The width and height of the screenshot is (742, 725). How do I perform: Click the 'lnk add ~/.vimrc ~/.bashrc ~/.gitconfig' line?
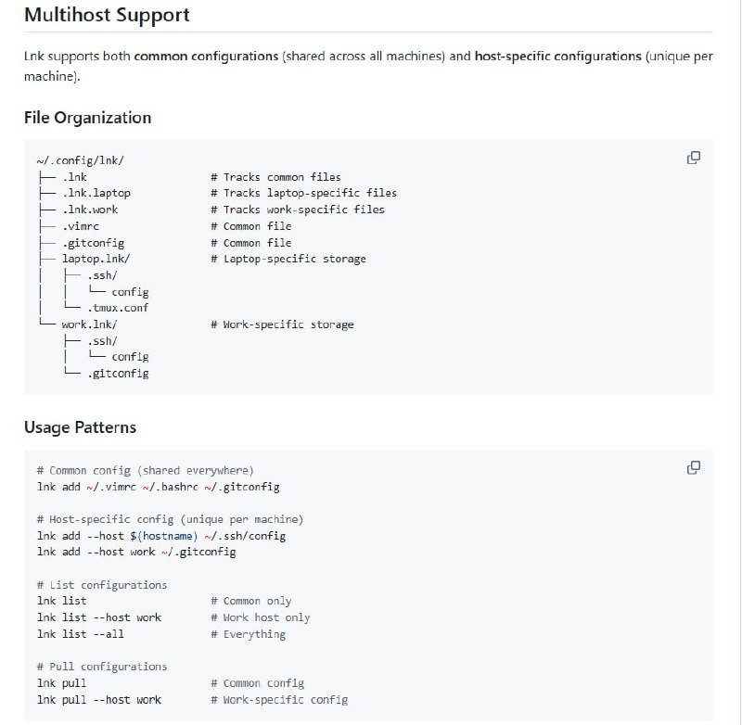[x=158, y=487]
